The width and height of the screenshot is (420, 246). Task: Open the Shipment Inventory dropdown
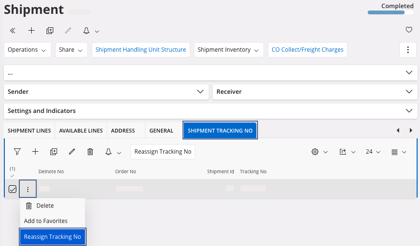click(228, 50)
